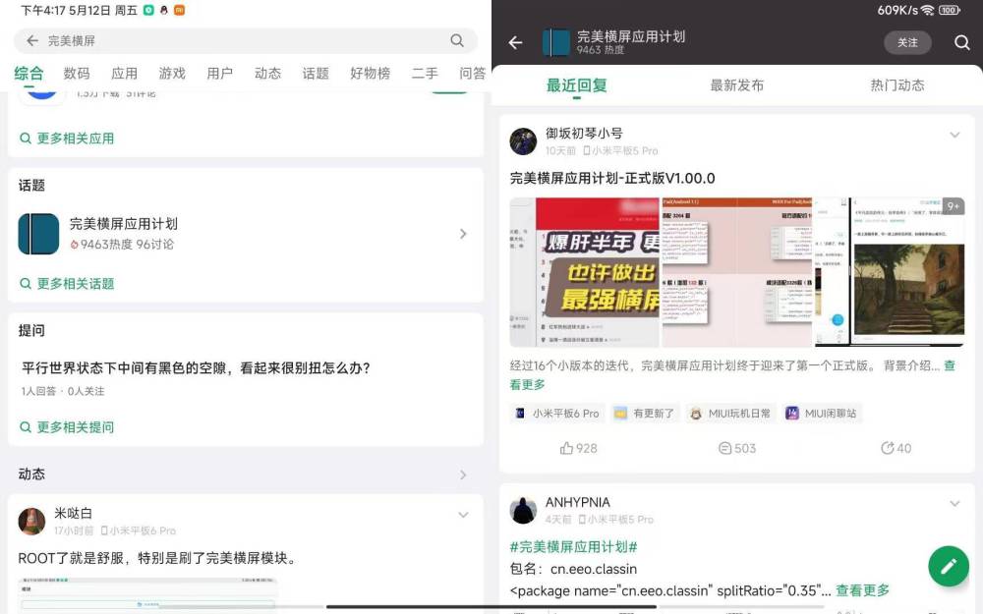The height and width of the screenshot is (614, 983).
Task: Tap the magnifier icon in search field
Action: (x=457, y=40)
